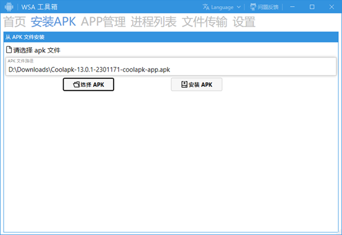Open the 设置 tab

pos(244,22)
